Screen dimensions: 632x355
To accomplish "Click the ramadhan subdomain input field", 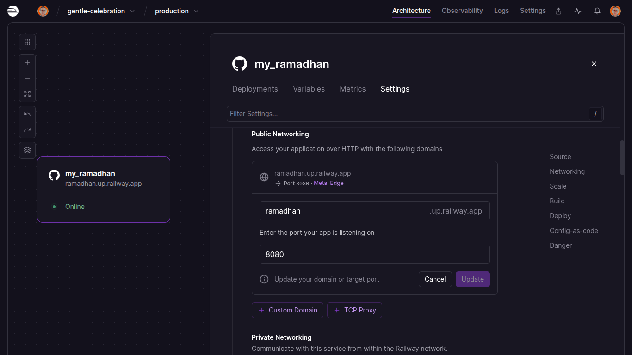I will coord(375,211).
